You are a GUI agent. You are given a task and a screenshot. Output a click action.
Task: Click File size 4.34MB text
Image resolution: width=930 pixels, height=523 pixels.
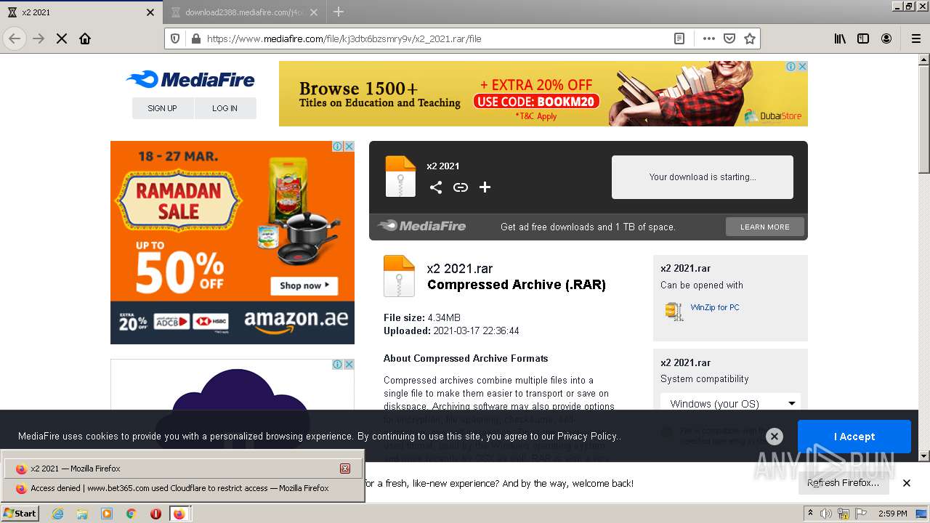422,317
